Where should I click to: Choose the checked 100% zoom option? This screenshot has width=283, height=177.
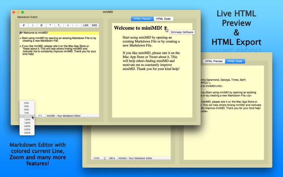click(x=27, y=116)
